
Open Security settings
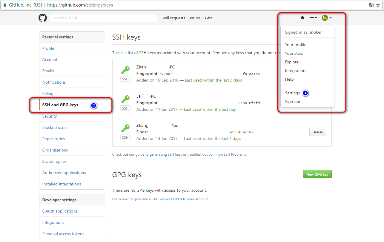coord(72,116)
